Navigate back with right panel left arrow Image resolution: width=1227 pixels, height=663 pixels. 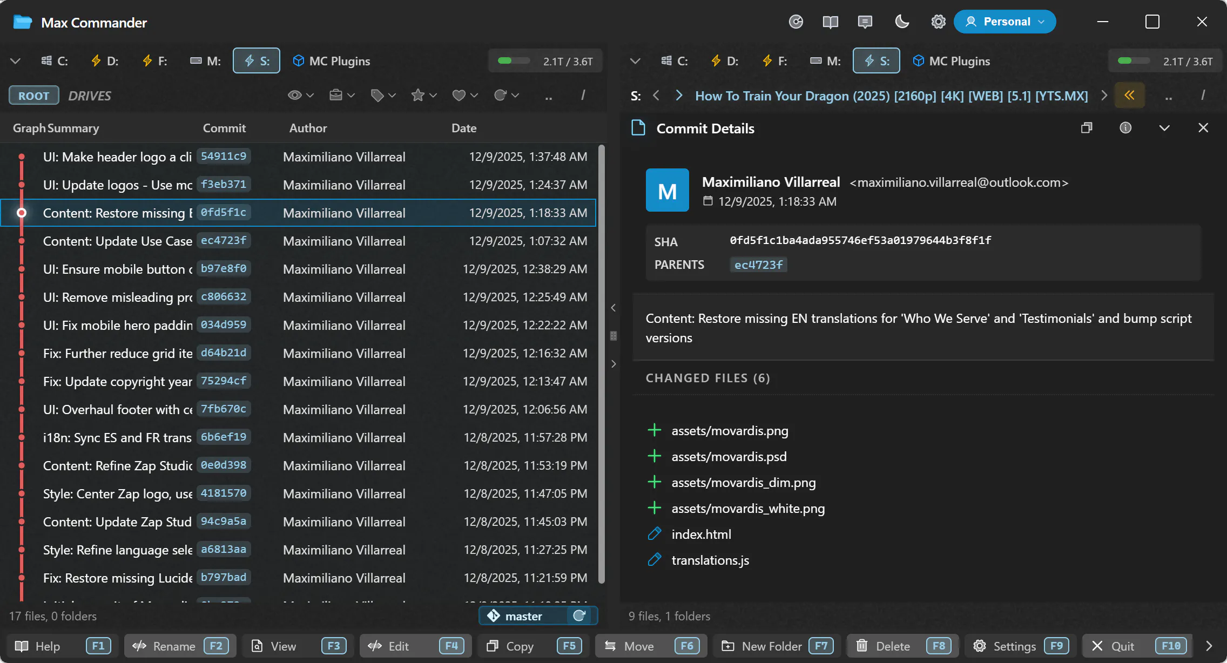[656, 96]
